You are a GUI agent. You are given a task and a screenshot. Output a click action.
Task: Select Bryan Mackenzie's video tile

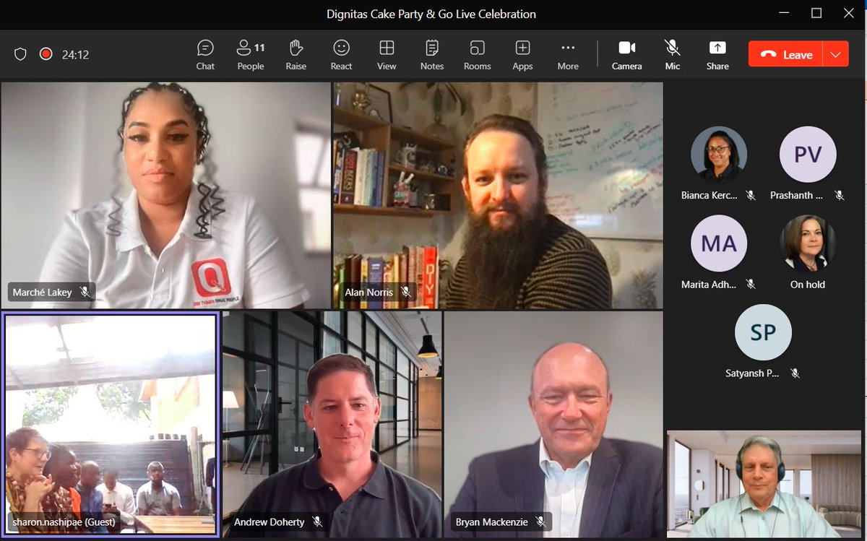coord(553,425)
